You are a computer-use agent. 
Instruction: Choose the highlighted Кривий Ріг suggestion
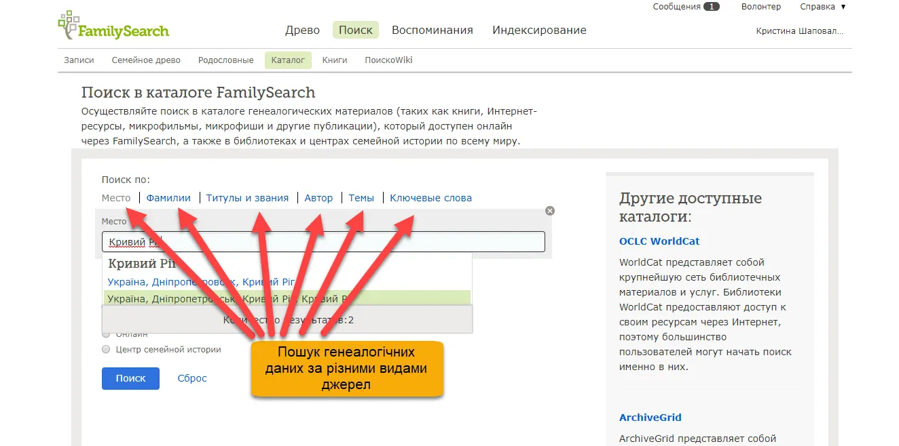[x=287, y=298]
